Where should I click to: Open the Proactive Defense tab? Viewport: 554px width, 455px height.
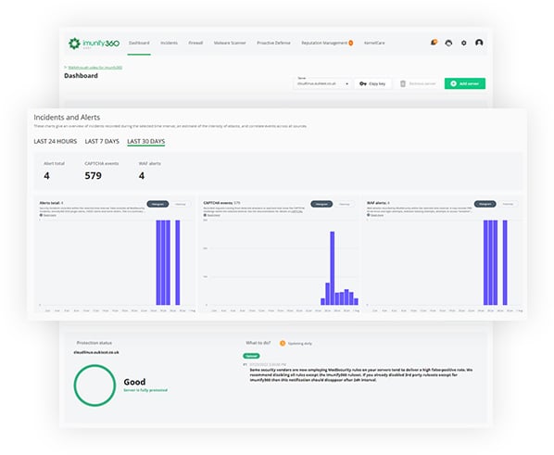(273, 43)
